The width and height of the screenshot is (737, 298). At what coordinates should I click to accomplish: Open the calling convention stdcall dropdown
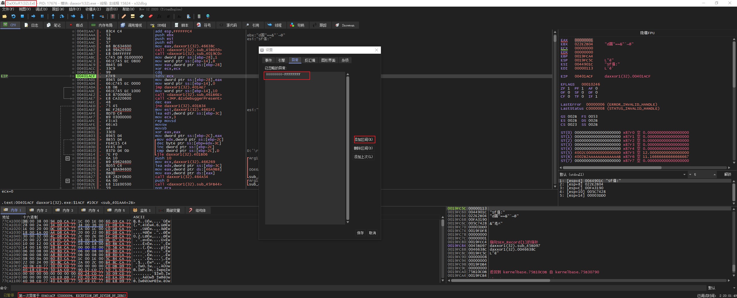coord(684,175)
